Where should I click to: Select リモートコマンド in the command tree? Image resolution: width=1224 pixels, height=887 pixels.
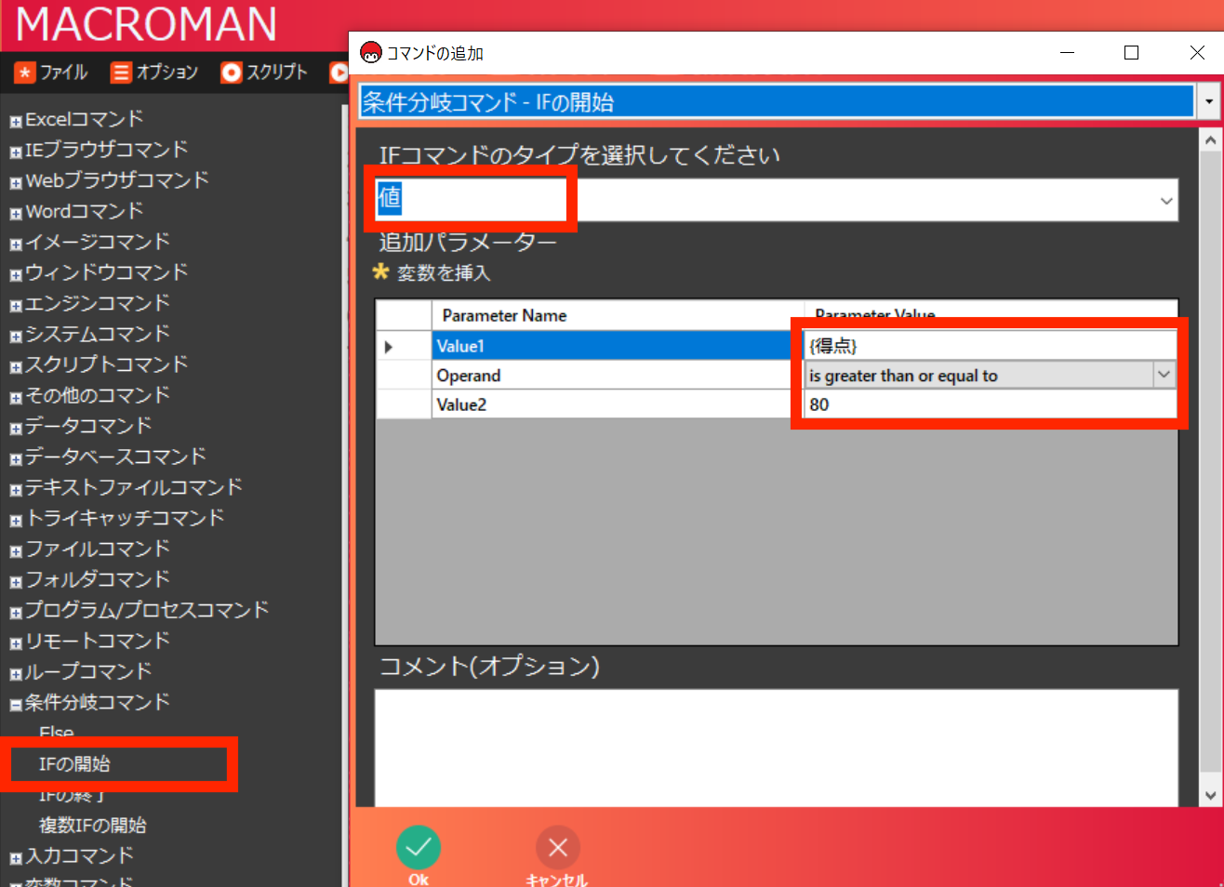click(98, 641)
